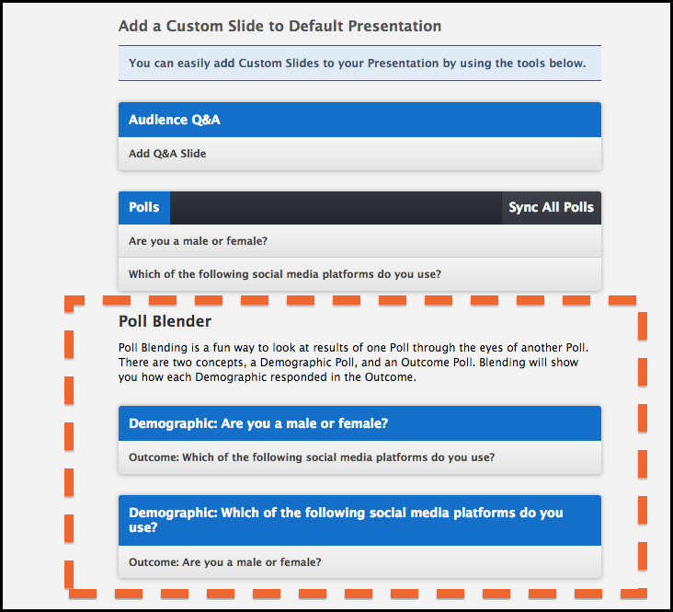Image resolution: width=673 pixels, height=612 pixels.
Task: Click 'use?' on second Demographic header
Action: click(143, 527)
